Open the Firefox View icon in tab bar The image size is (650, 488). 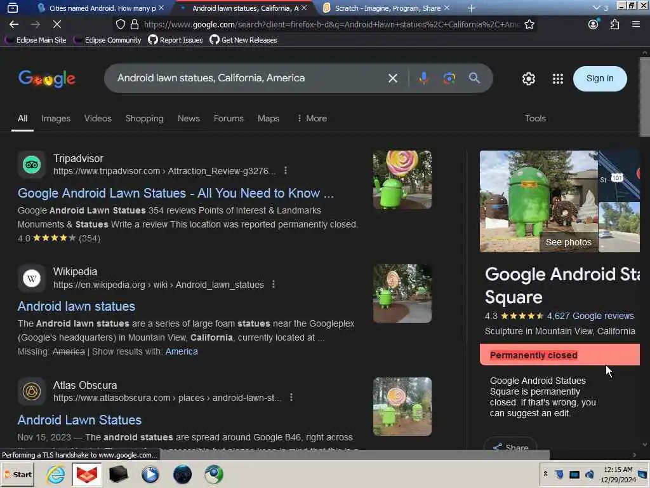pos(13,8)
